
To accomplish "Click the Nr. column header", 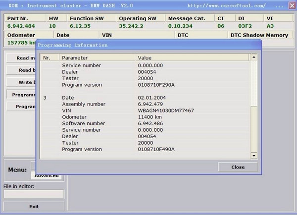I will [x=49, y=57].
